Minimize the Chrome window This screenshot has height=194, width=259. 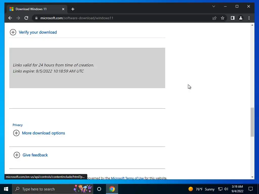pos(225,6)
